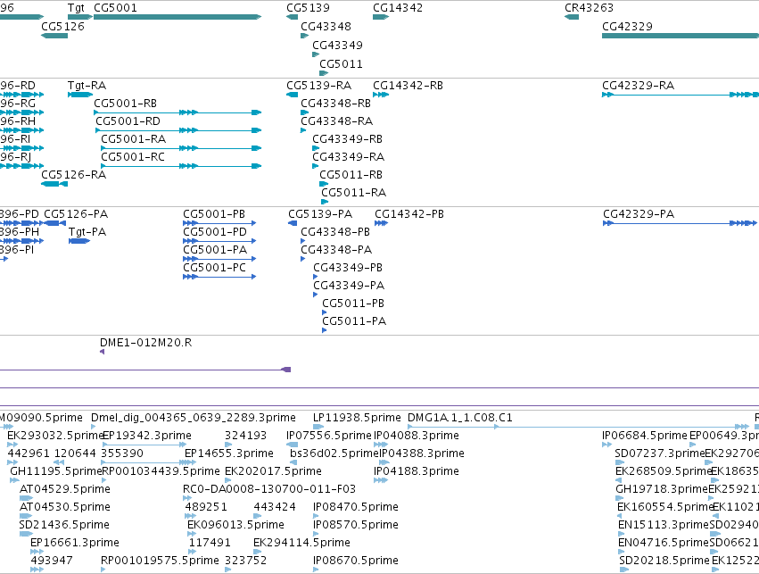Select the Tgt gene label
The width and height of the screenshot is (759, 574).
point(76,8)
